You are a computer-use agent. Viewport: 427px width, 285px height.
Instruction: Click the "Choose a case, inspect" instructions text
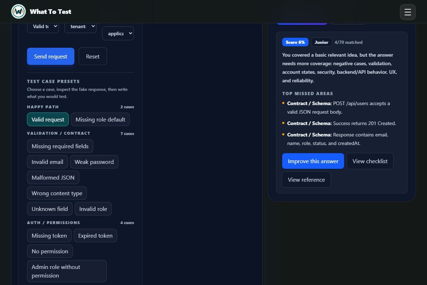click(x=77, y=93)
